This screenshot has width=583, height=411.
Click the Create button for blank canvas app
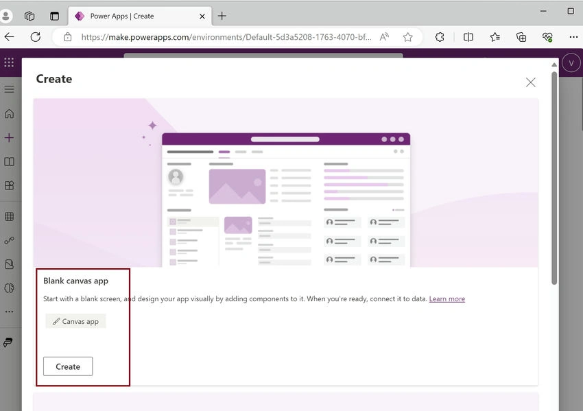click(68, 366)
